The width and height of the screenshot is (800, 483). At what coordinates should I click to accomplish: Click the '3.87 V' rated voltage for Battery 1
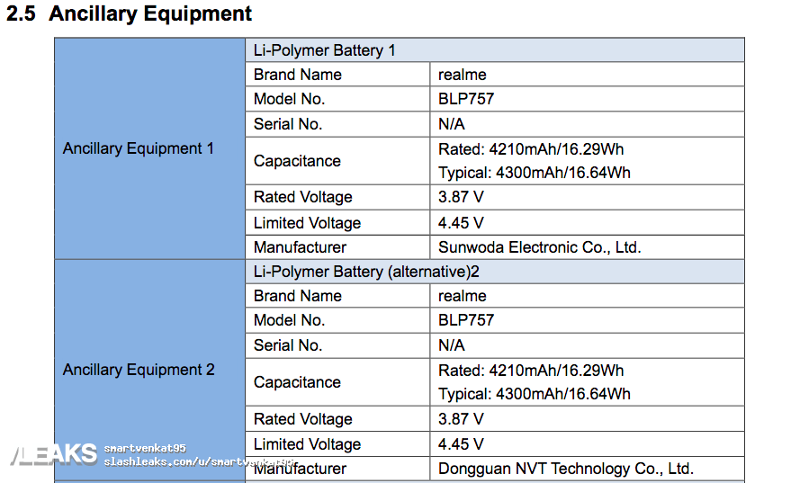coord(460,197)
